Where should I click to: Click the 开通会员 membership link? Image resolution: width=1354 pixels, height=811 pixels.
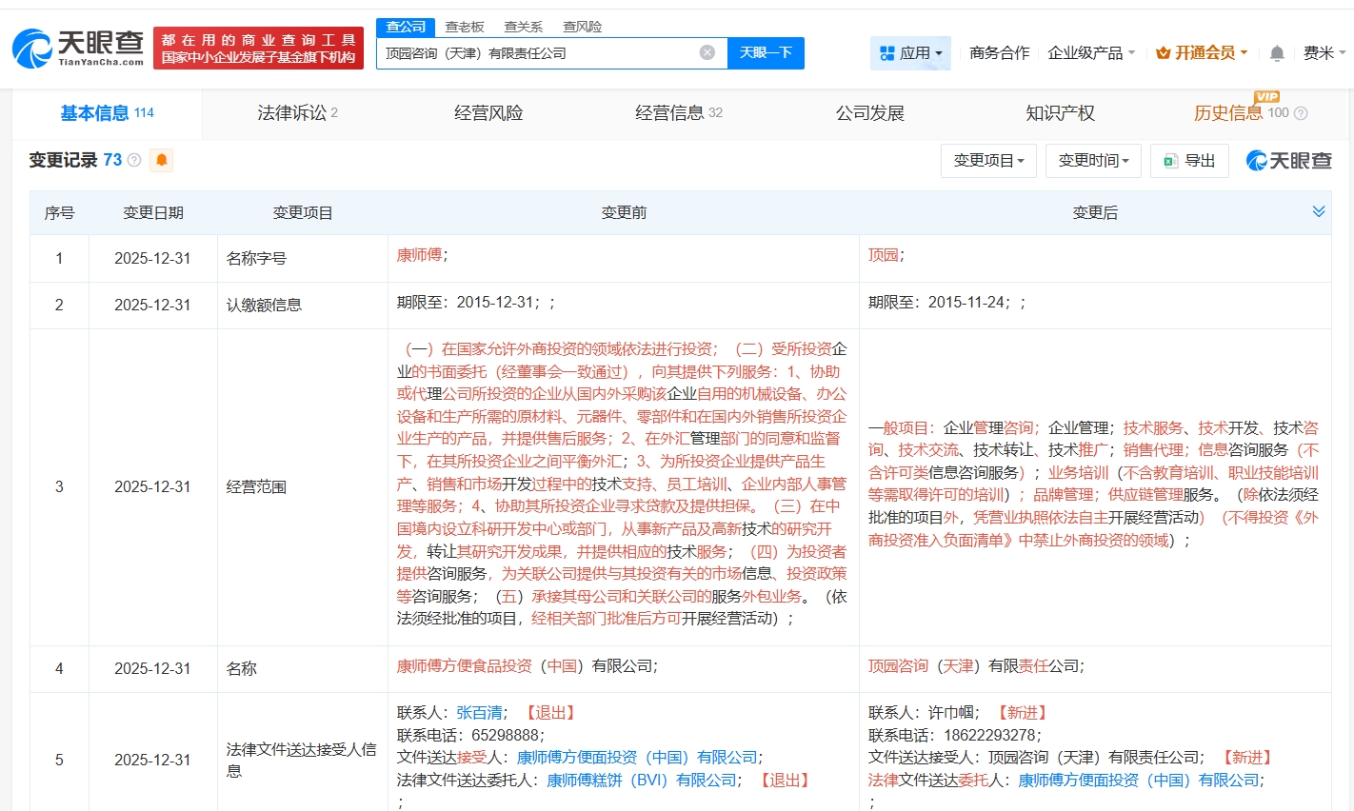tap(1202, 53)
